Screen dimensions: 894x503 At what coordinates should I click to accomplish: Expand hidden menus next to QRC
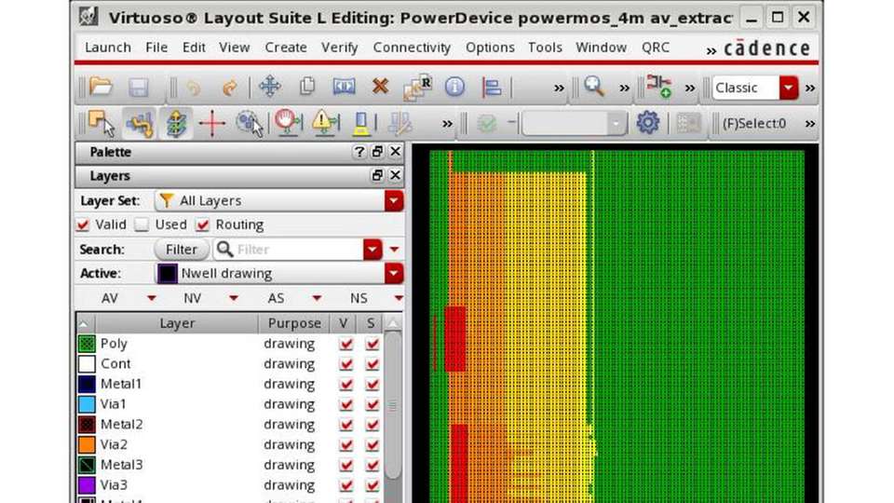click(711, 50)
